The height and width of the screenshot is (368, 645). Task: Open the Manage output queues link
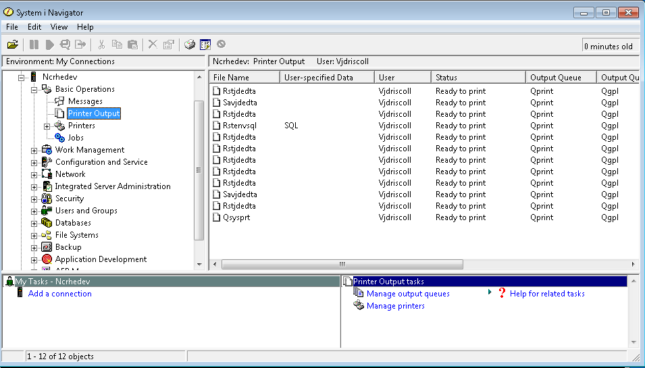tap(408, 294)
